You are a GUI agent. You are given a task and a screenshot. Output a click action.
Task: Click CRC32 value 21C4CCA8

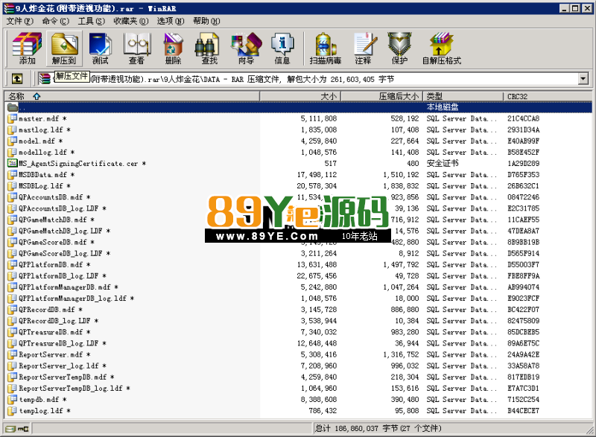click(x=524, y=118)
